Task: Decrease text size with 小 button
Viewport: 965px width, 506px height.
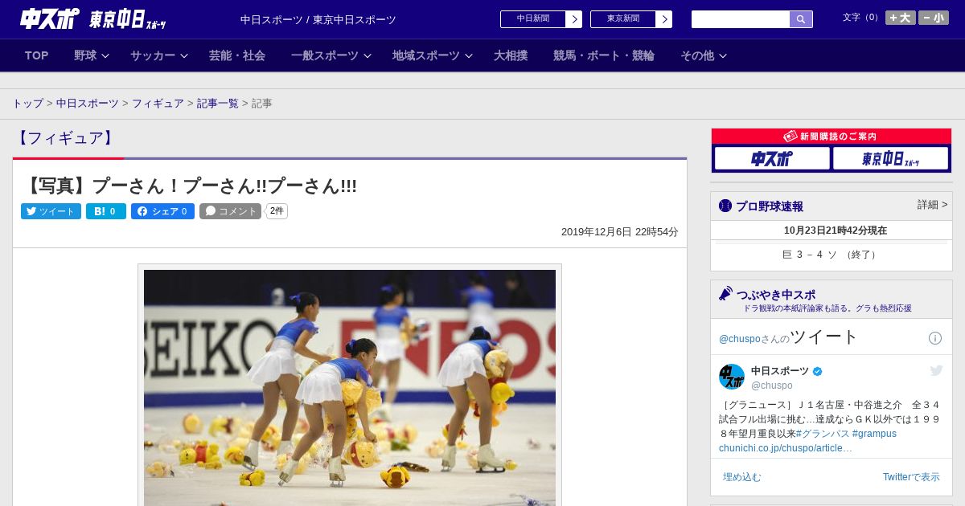Action: click(x=934, y=18)
